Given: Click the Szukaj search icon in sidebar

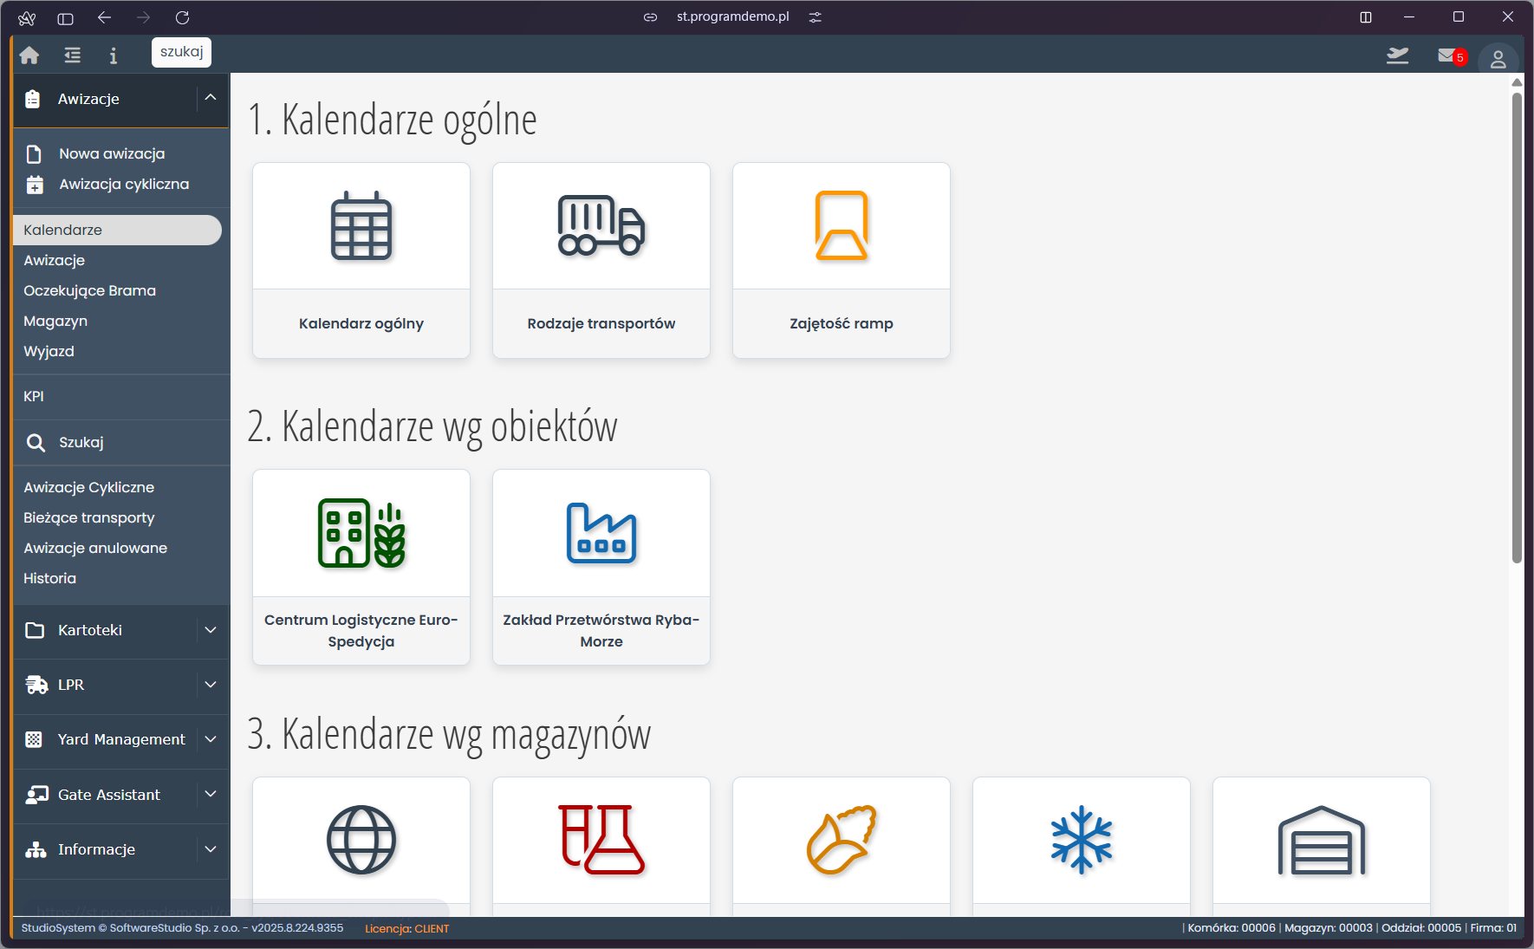Looking at the screenshot, I should tap(36, 442).
